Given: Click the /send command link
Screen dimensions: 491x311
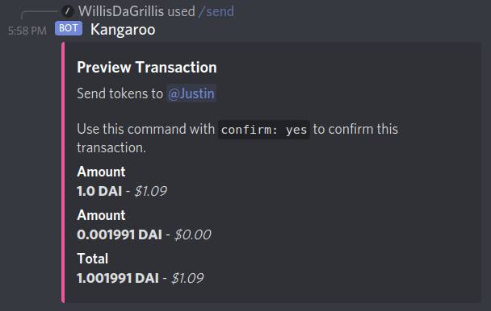Looking at the screenshot, I should pyautogui.click(x=216, y=11).
